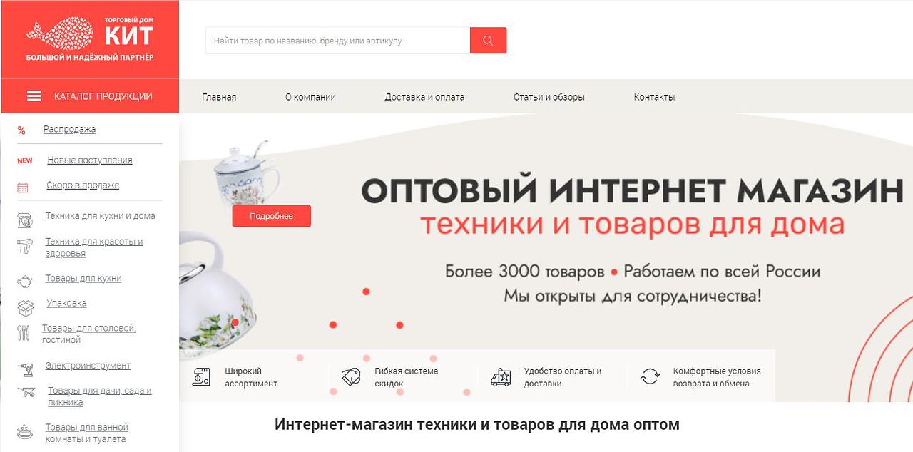Go to Доставка и оплата page
Image resolution: width=913 pixels, height=452 pixels.
(424, 97)
